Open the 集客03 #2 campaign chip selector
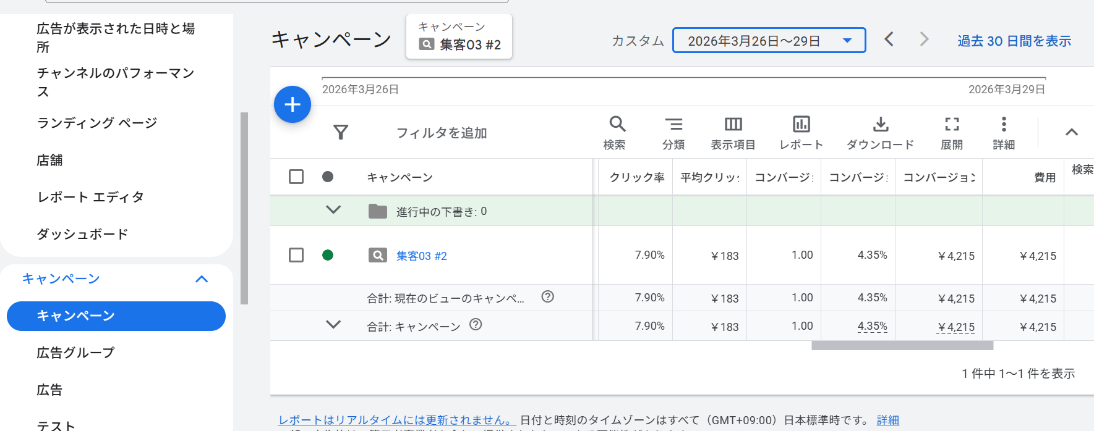 459,36
